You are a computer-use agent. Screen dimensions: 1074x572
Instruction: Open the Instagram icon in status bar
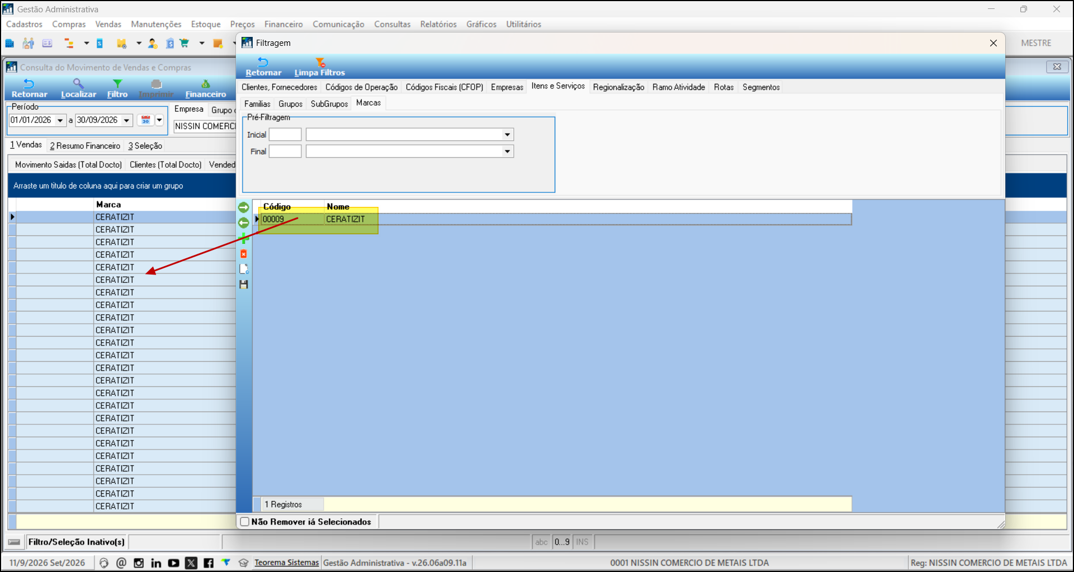(x=139, y=563)
